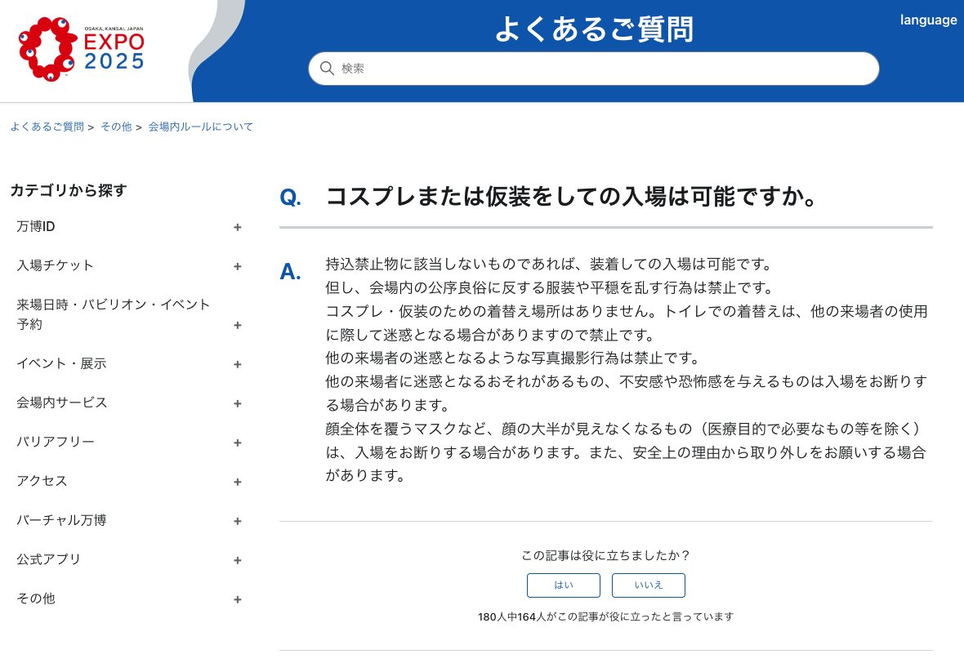Expand the 万博ID category plus icon
The image size is (964, 663).
click(238, 227)
